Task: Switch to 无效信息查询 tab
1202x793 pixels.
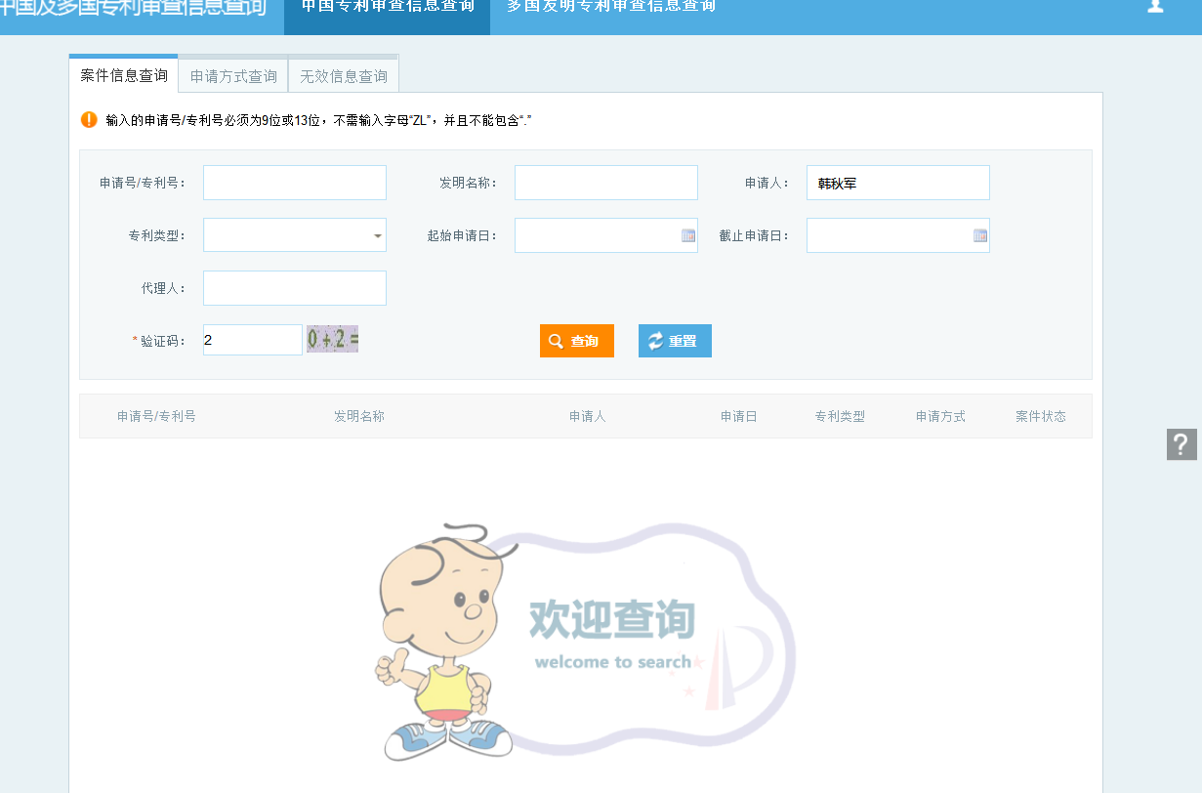Action: pos(344,76)
